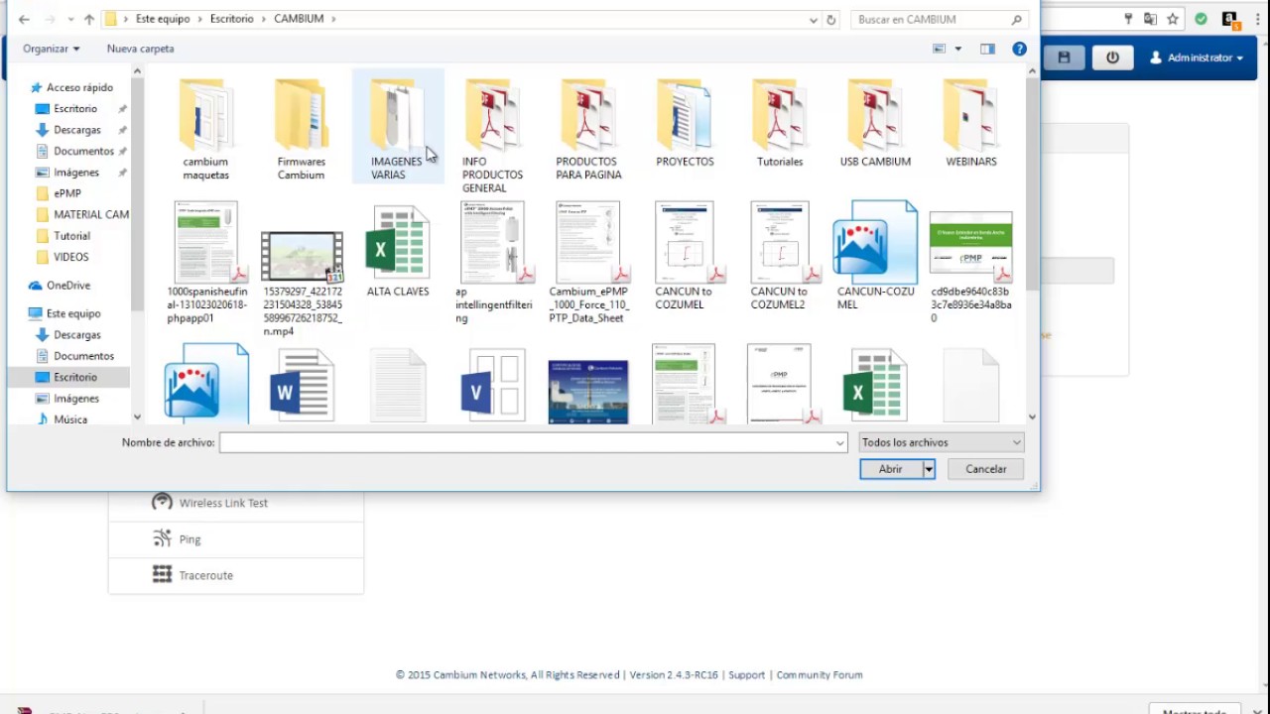This screenshot has width=1270, height=714.
Task: Open the Organizar menu
Action: (x=52, y=49)
